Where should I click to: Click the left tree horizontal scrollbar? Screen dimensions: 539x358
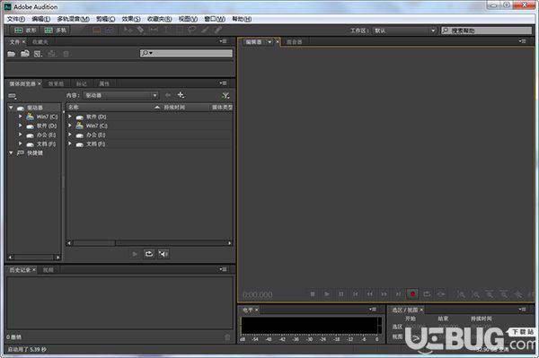(34, 258)
